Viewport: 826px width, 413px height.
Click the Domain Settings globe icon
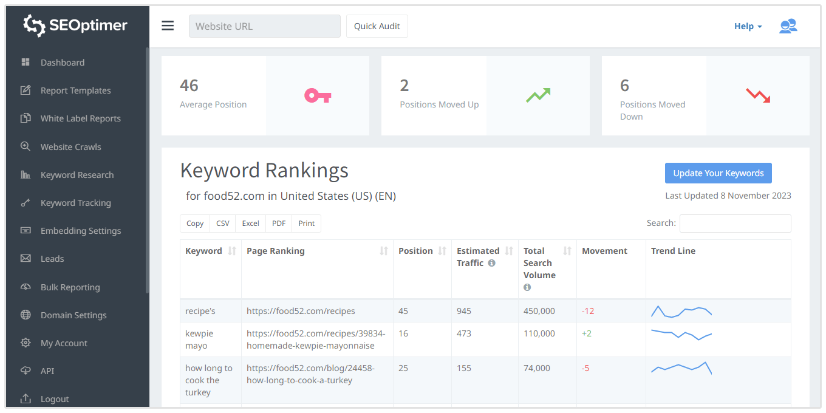26,315
